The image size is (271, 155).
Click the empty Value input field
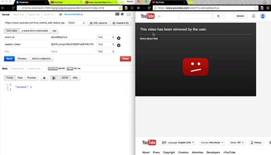click(x=72, y=52)
